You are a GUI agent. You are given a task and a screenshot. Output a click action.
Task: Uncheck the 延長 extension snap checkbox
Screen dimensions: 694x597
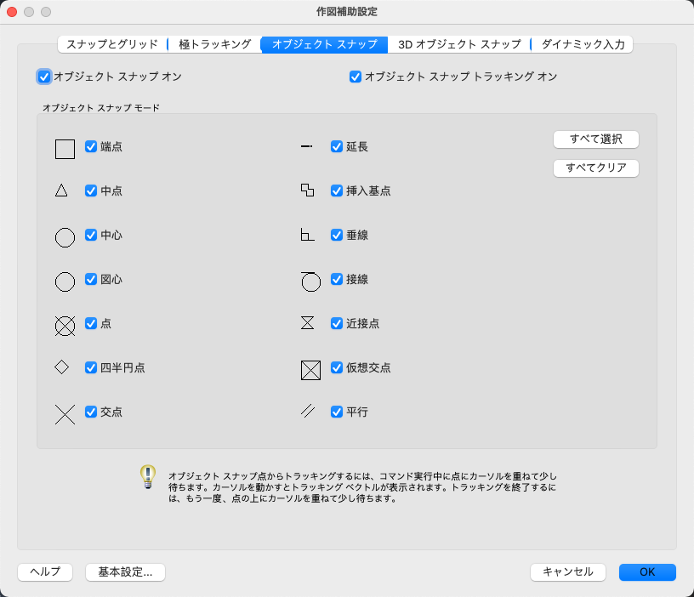pos(337,146)
